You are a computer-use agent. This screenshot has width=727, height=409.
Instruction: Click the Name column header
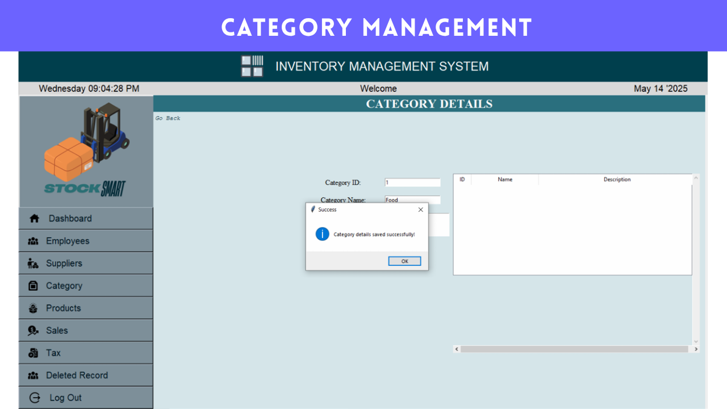tap(505, 180)
